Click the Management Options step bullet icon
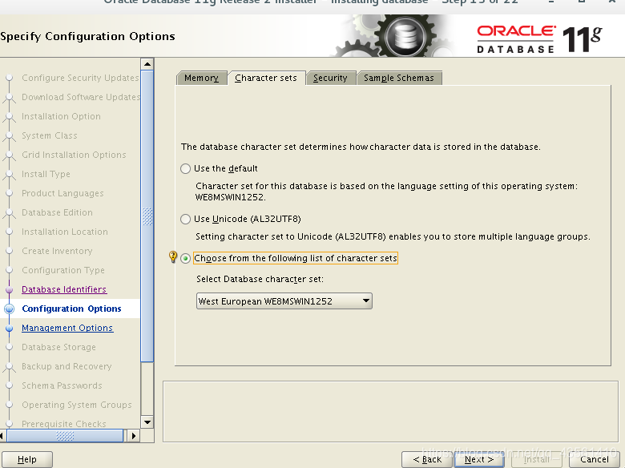The image size is (625, 468). (x=9, y=328)
